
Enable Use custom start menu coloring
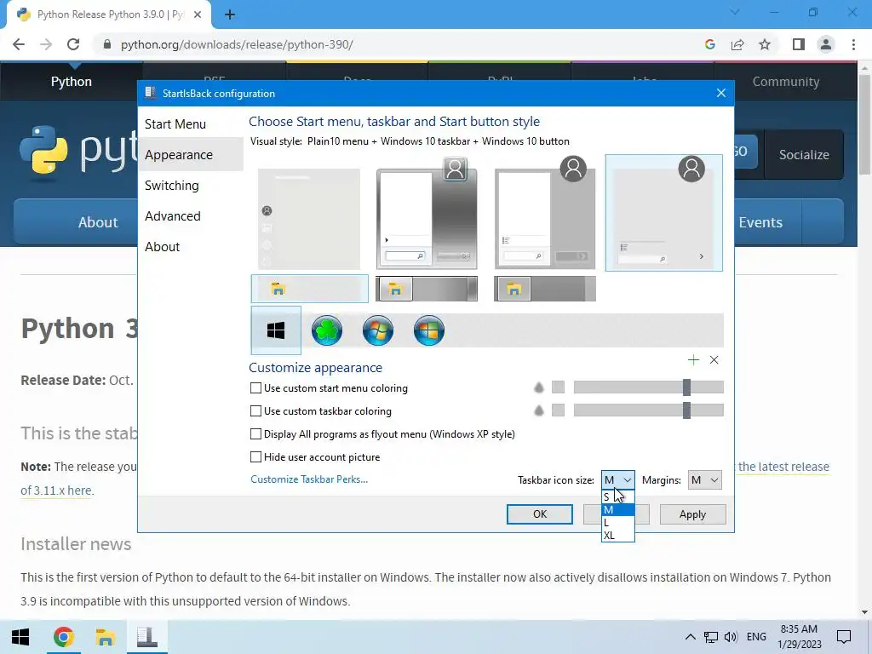coord(255,388)
